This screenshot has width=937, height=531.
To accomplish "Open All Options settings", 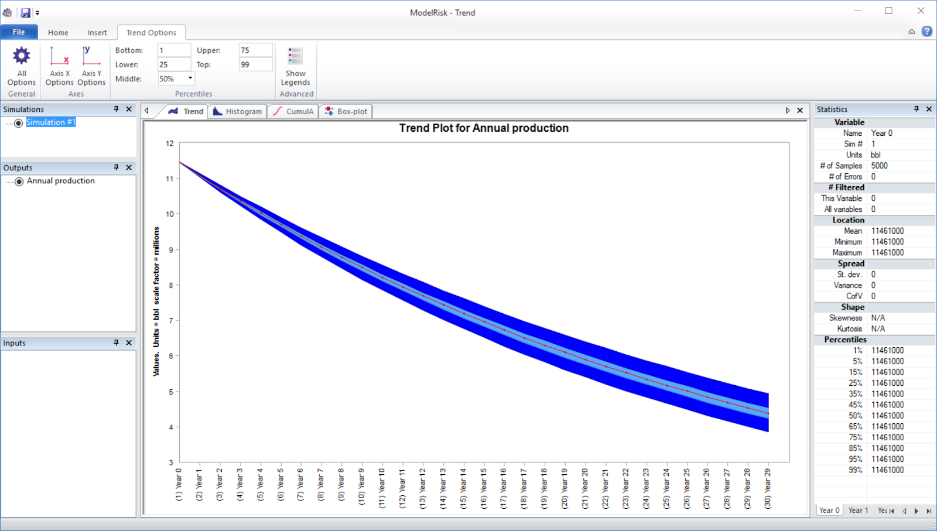I will (21, 66).
